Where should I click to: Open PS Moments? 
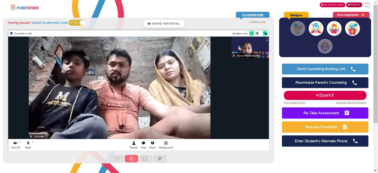pos(354,5)
